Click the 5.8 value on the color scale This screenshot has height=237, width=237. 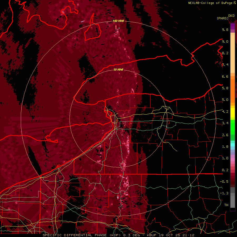tap(225, 88)
